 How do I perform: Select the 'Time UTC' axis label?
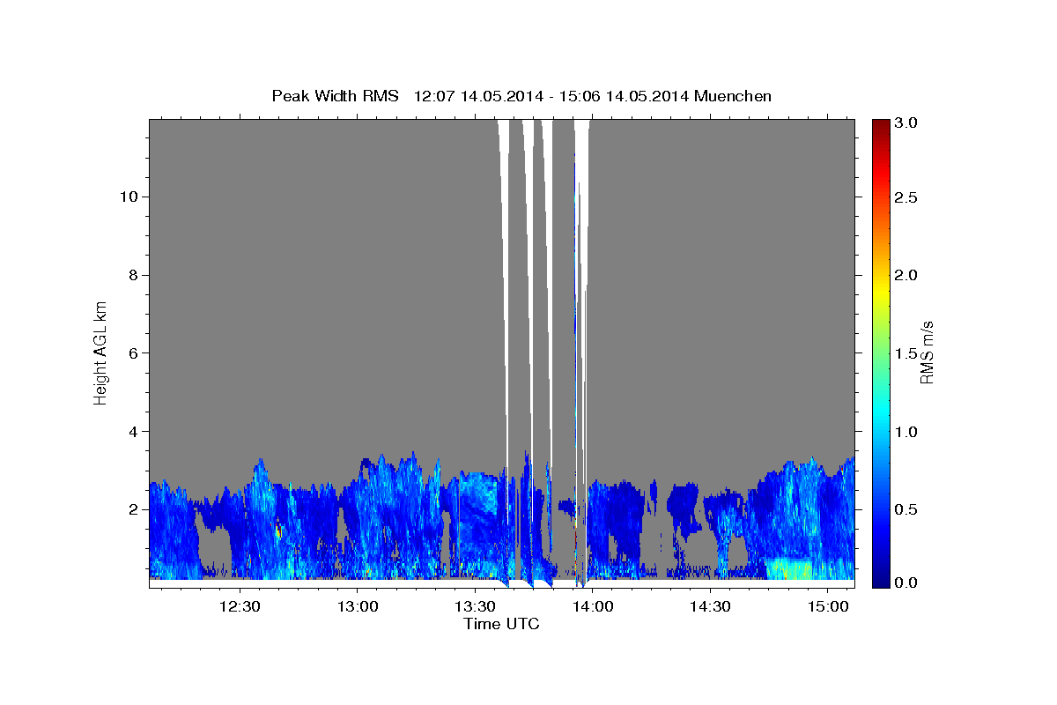501,624
